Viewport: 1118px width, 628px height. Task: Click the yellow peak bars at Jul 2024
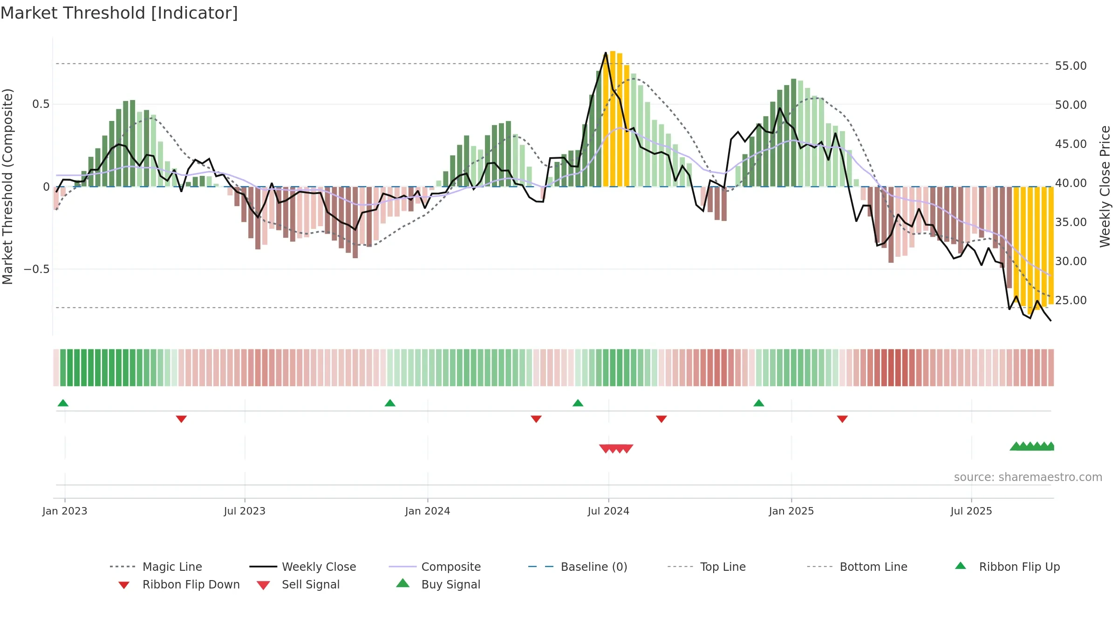[616, 119]
